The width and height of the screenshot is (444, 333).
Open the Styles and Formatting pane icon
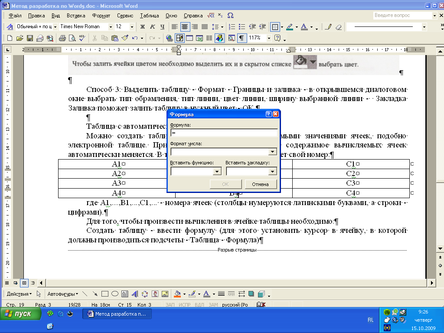(10, 27)
